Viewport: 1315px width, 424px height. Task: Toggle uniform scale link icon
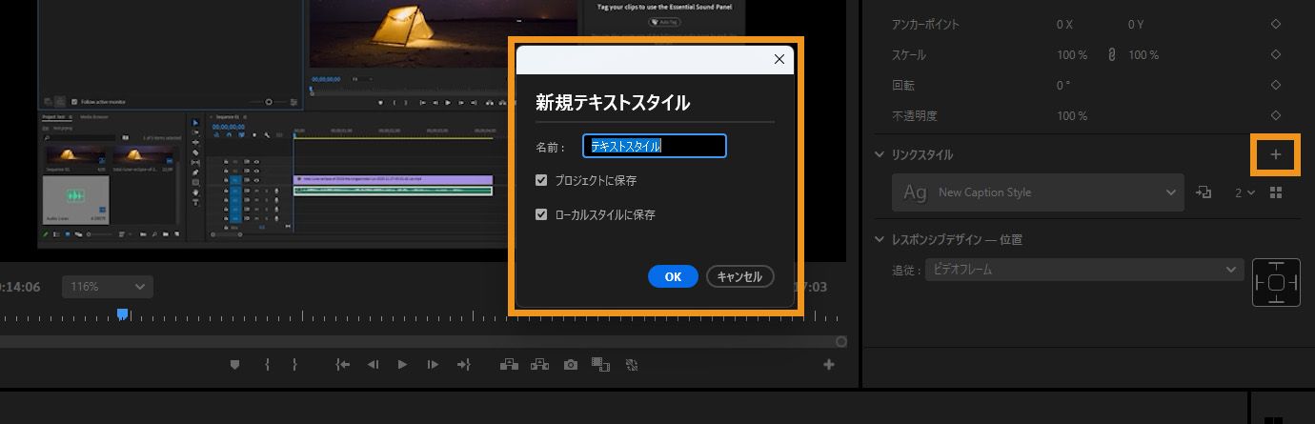tap(1111, 55)
